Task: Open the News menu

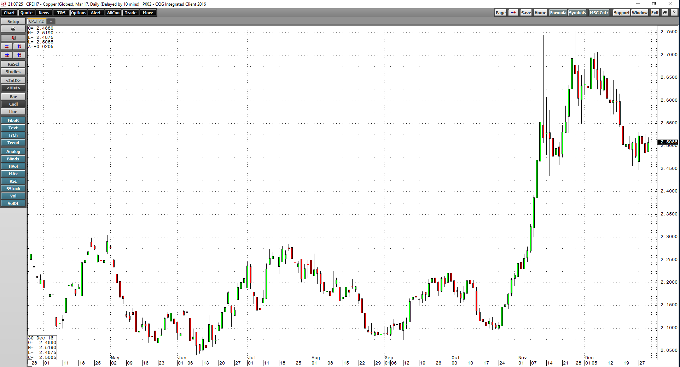Action: tap(44, 13)
